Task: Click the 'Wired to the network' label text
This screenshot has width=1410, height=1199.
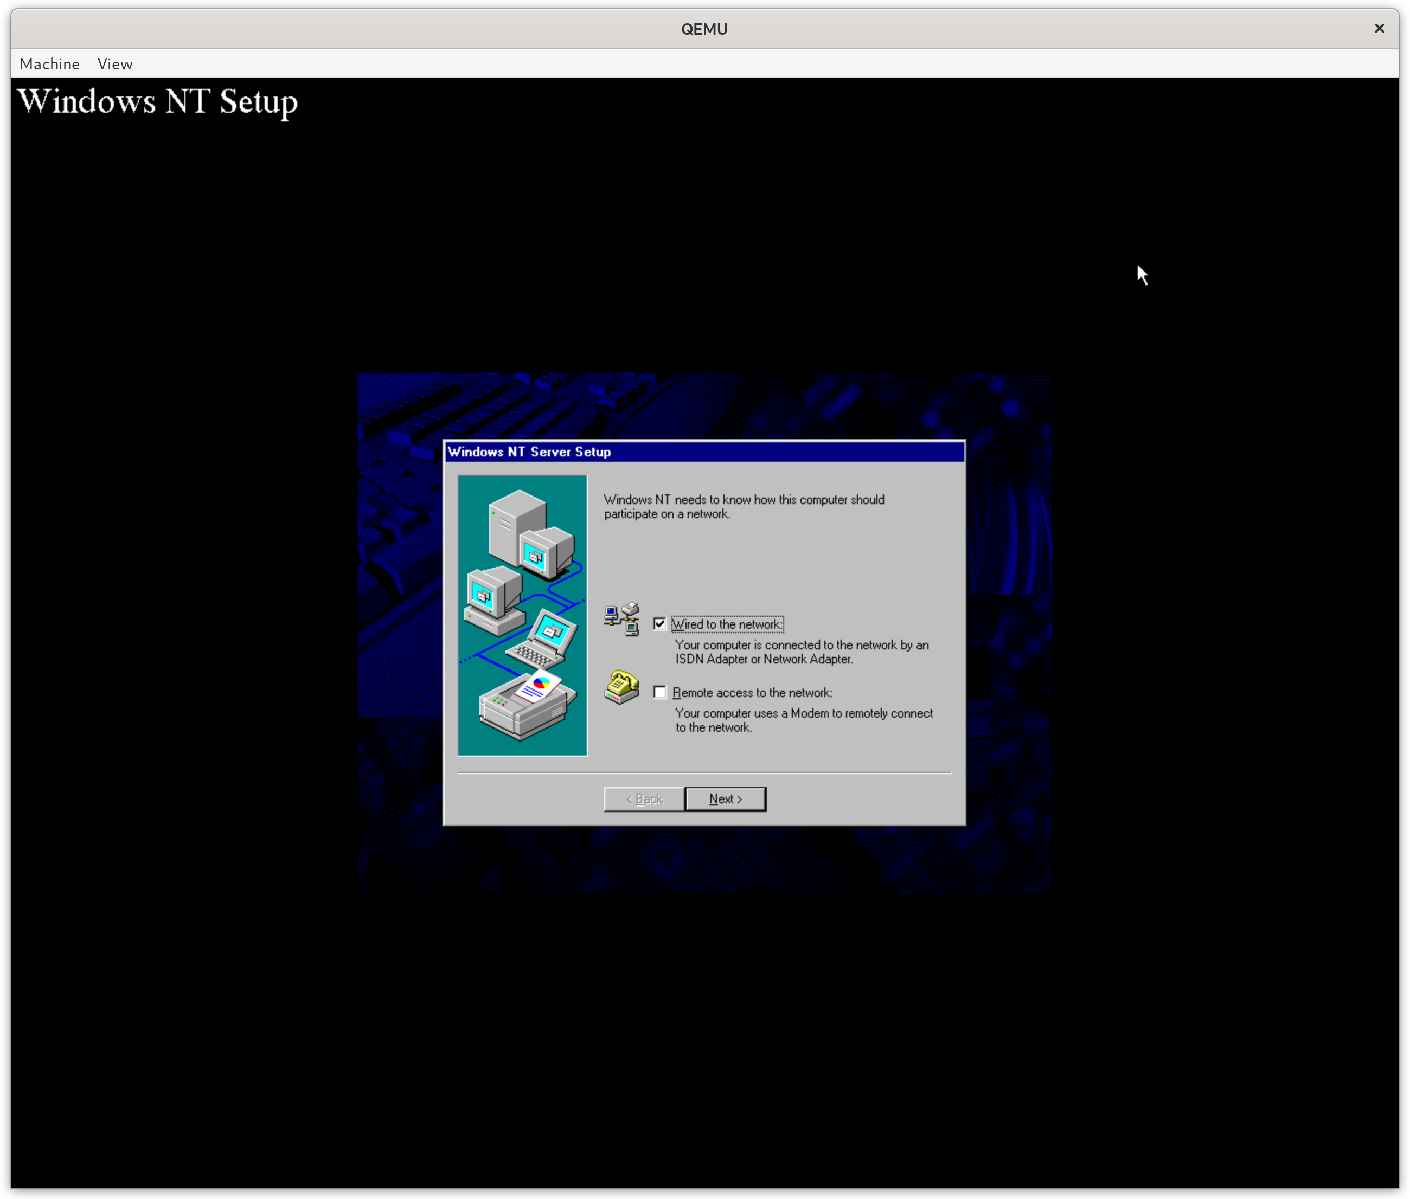Action: pyautogui.click(x=727, y=624)
